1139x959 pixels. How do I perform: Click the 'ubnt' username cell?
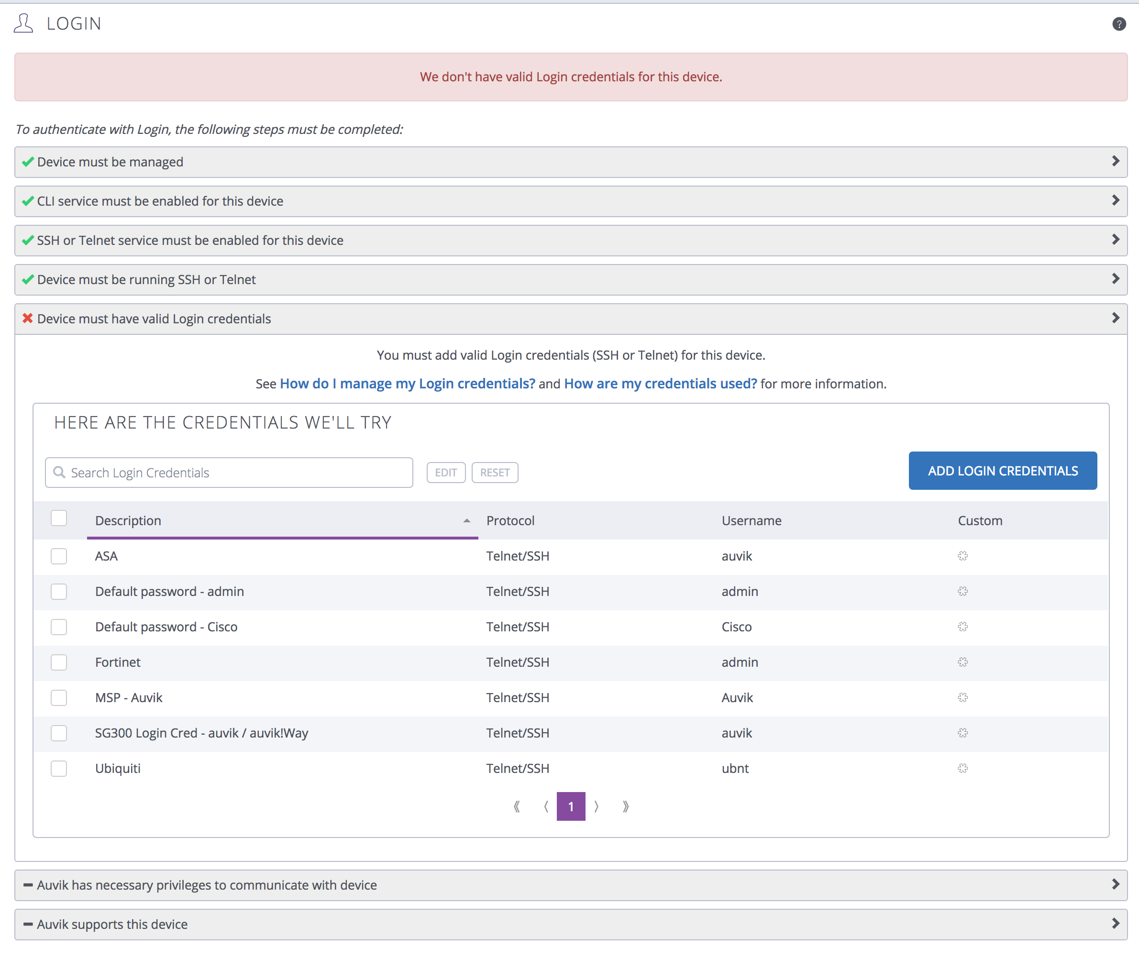[734, 768]
